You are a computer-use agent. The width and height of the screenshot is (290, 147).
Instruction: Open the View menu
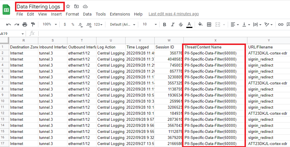(x=42, y=14)
